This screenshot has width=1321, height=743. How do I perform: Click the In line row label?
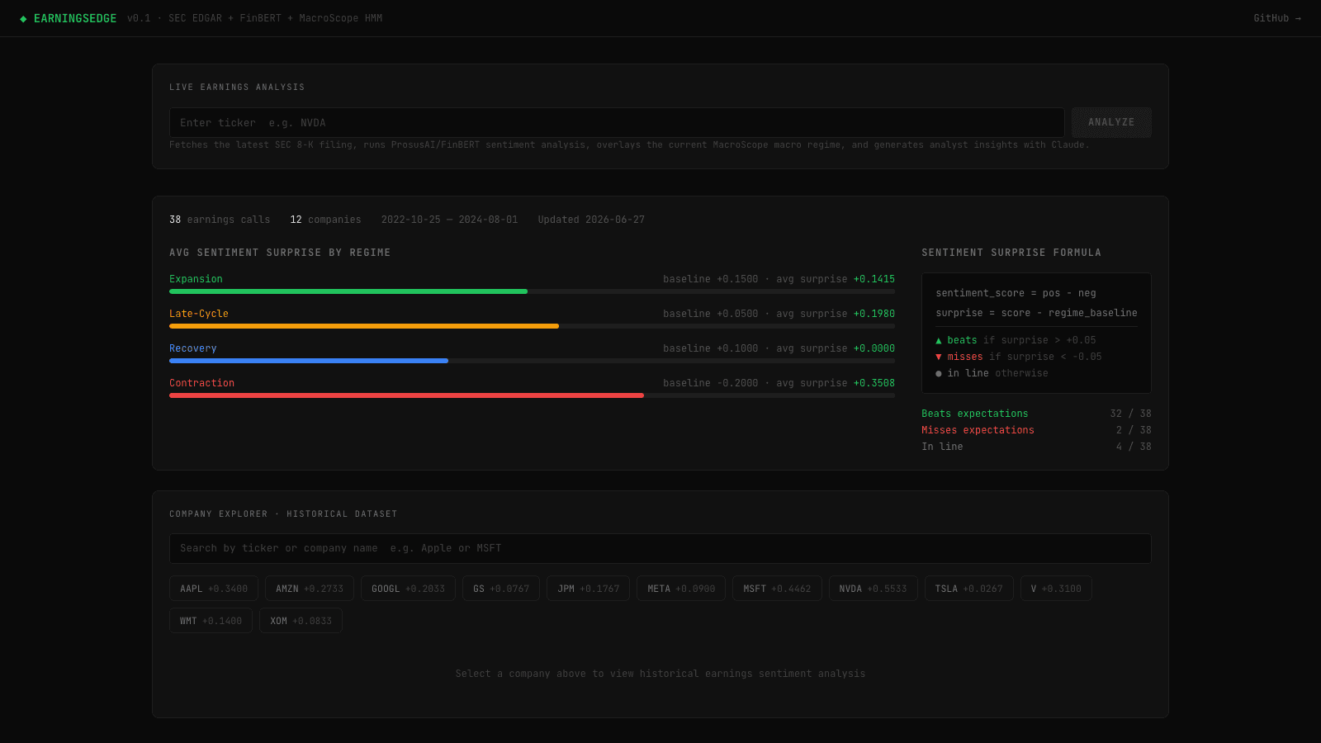942,447
